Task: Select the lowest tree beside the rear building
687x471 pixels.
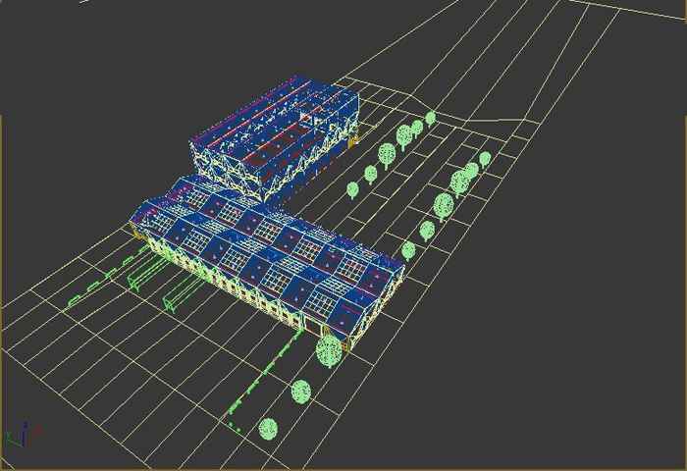Action: click(x=353, y=189)
